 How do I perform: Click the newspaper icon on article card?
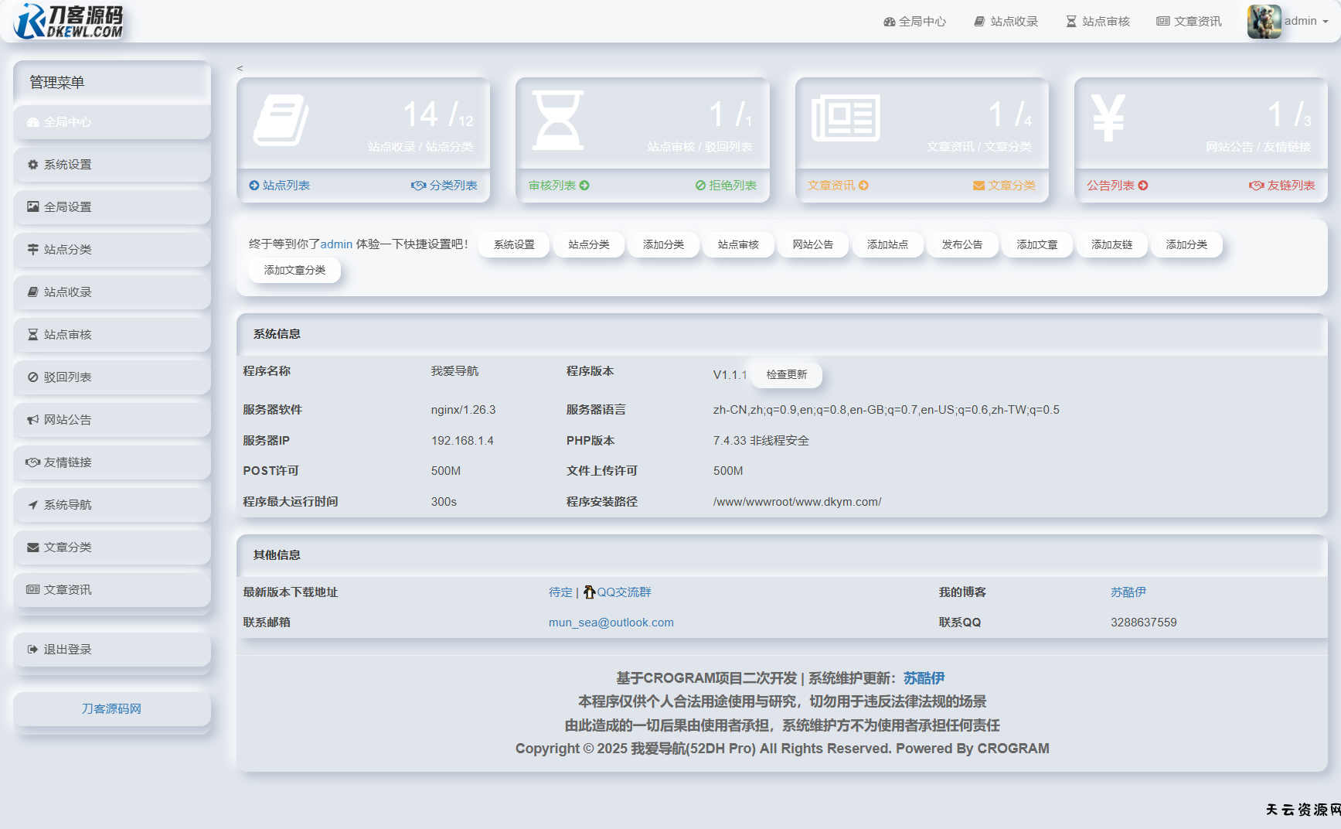point(846,118)
